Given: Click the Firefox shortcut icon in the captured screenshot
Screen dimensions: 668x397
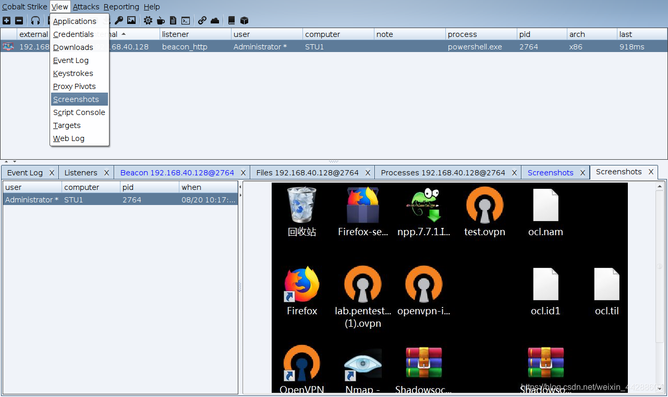Looking at the screenshot, I should click(302, 284).
